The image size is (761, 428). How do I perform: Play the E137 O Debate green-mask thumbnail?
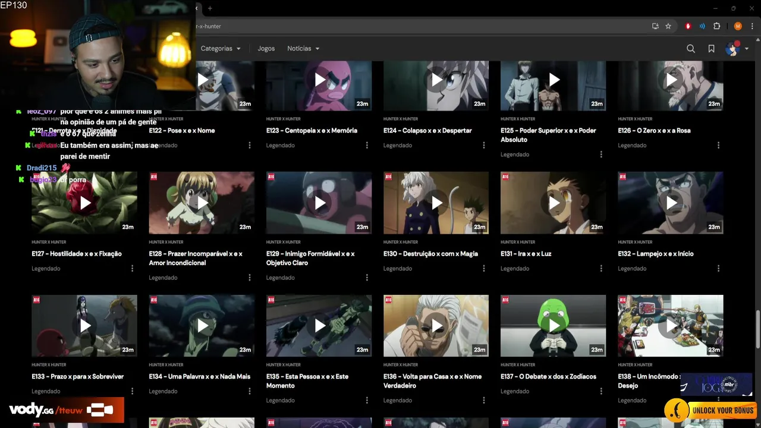click(553, 326)
